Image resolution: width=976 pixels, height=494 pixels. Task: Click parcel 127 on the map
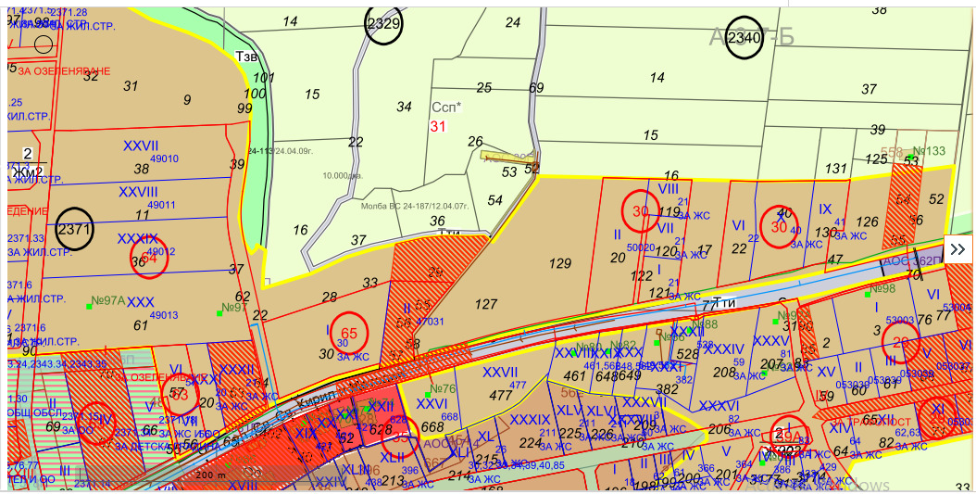486,305
